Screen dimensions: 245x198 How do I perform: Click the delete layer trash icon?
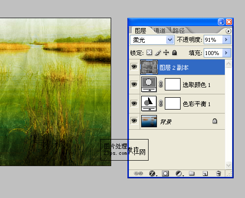218,173
